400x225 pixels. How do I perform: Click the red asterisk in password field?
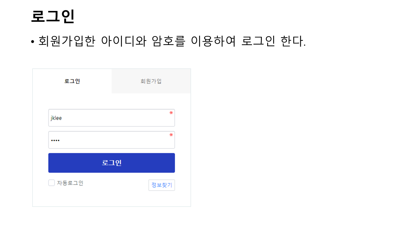click(x=171, y=135)
